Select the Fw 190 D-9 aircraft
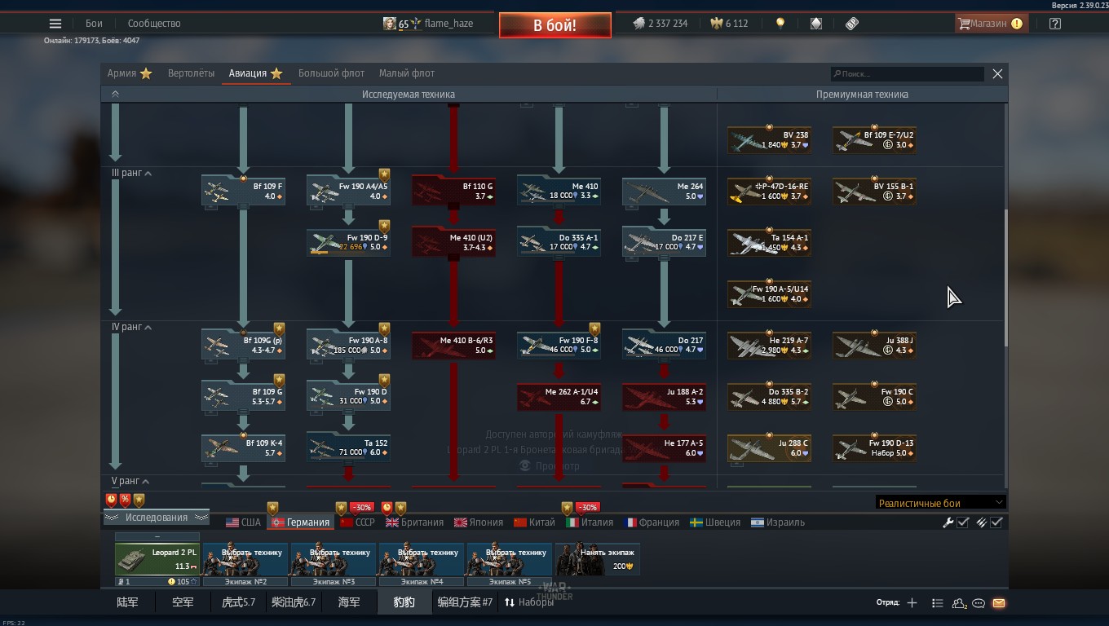Screen dimensions: 1109x626 348,242
